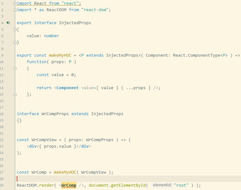Click the P type after 'props:' in function

pyautogui.click(x=70, y=62)
